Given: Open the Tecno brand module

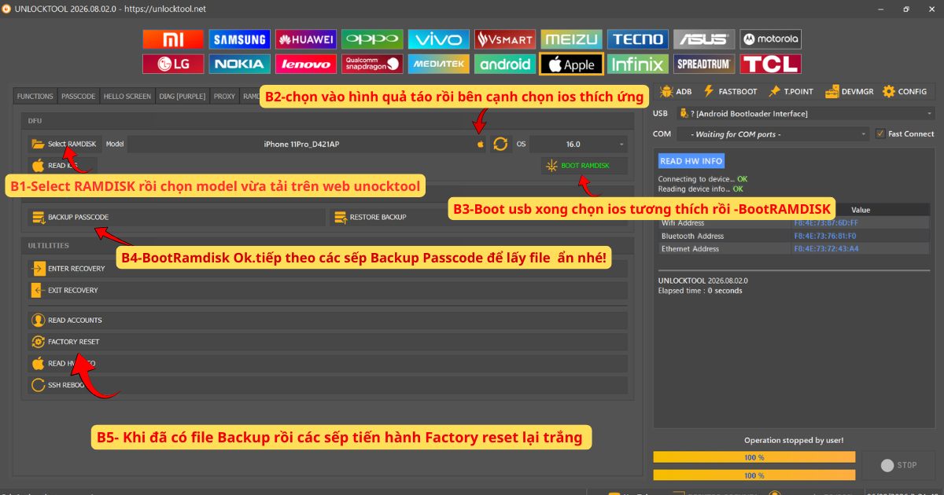Looking at the screenshot, I should tap(638, 39).
